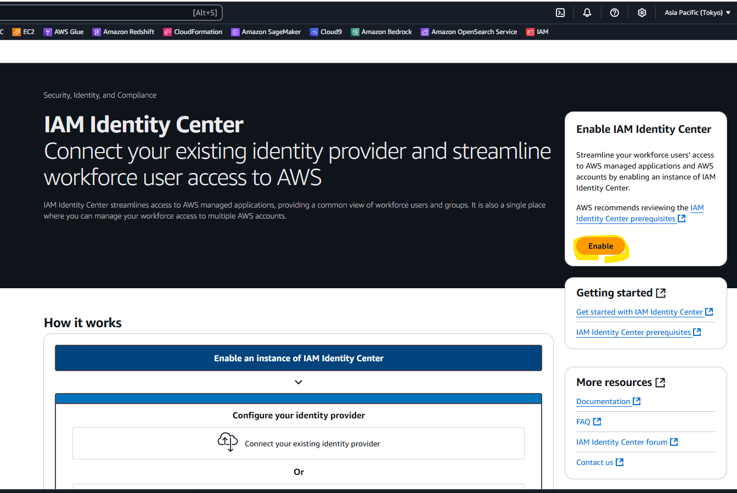Click the EC2 service icon in favorites bar

point(16,32)
